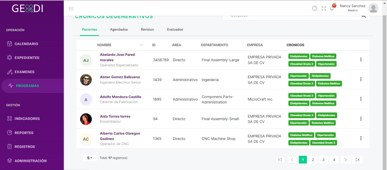Open INDICADORES in the sidebar

tap(27, 119)
